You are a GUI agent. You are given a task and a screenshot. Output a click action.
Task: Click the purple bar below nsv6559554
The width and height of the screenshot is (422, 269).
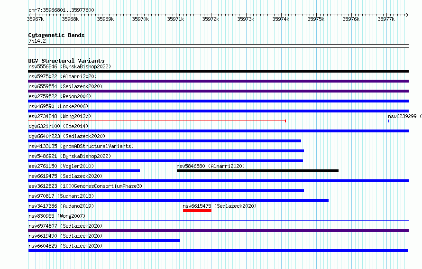pyautogui.click(x=218, y=91)
